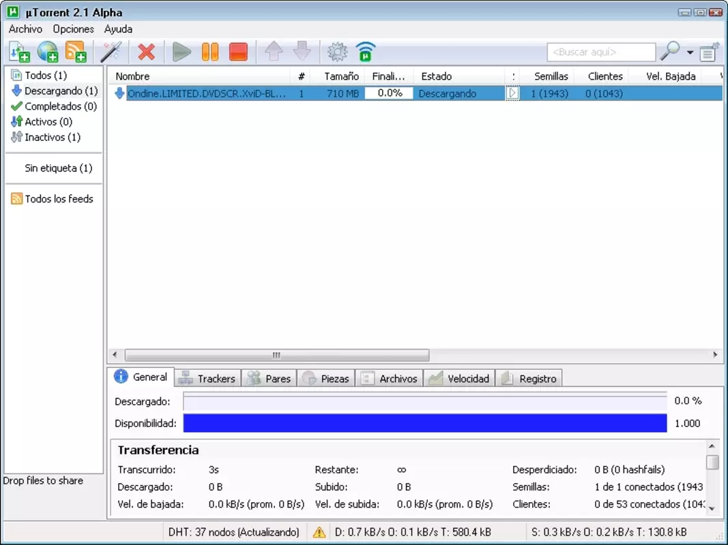Switch to the Trackers tab
Viewport: 728px width, 545px height.
[x=208, y=378]
